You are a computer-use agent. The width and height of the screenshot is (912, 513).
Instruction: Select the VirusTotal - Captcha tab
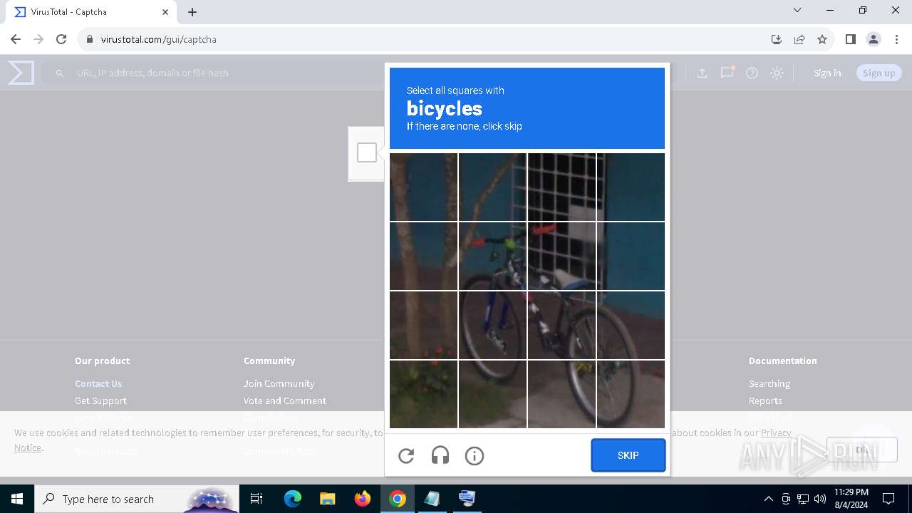point(90,12)
